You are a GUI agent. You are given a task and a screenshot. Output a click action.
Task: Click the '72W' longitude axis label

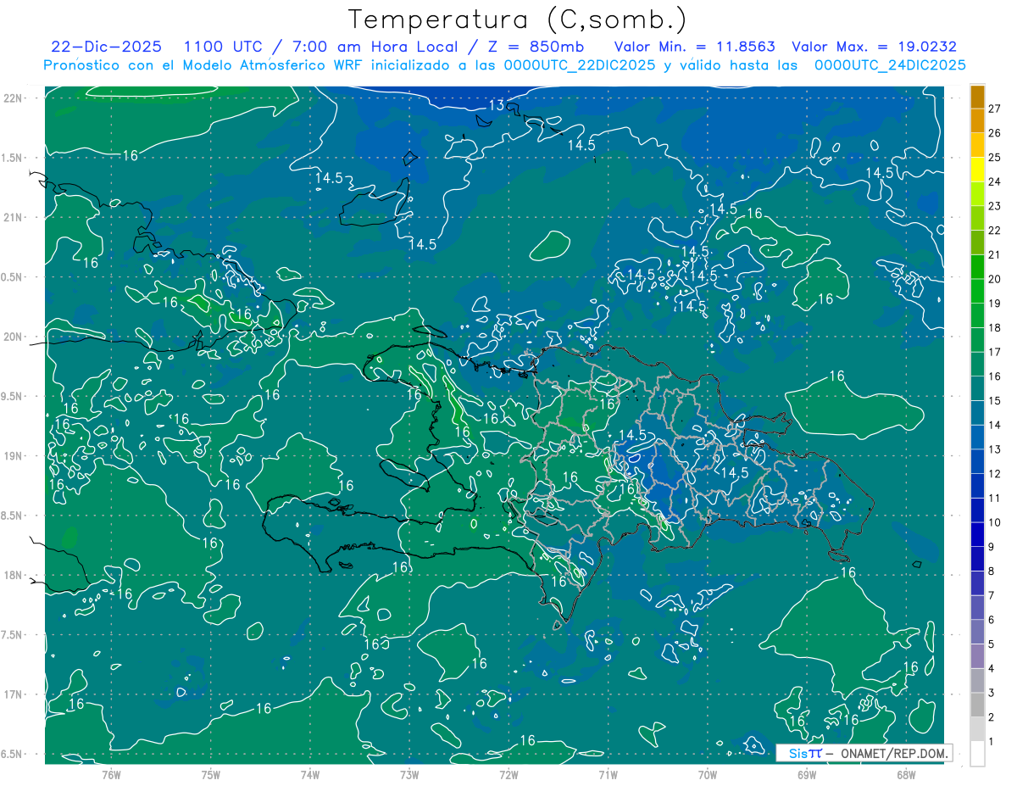click(x=508, y=774)
